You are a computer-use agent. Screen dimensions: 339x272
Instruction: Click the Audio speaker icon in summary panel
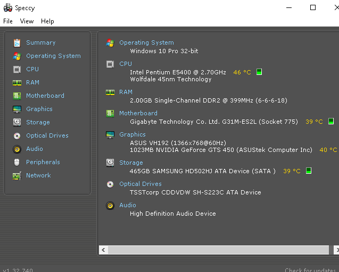(110, 206)
